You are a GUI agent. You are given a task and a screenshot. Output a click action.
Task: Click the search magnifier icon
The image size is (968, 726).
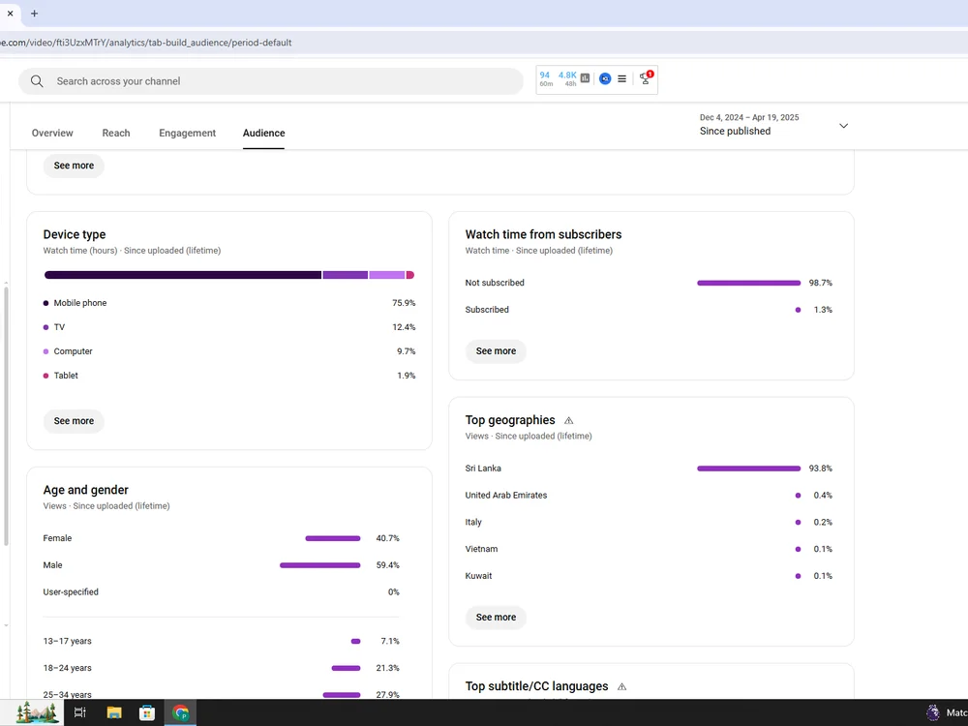point(37,81)
